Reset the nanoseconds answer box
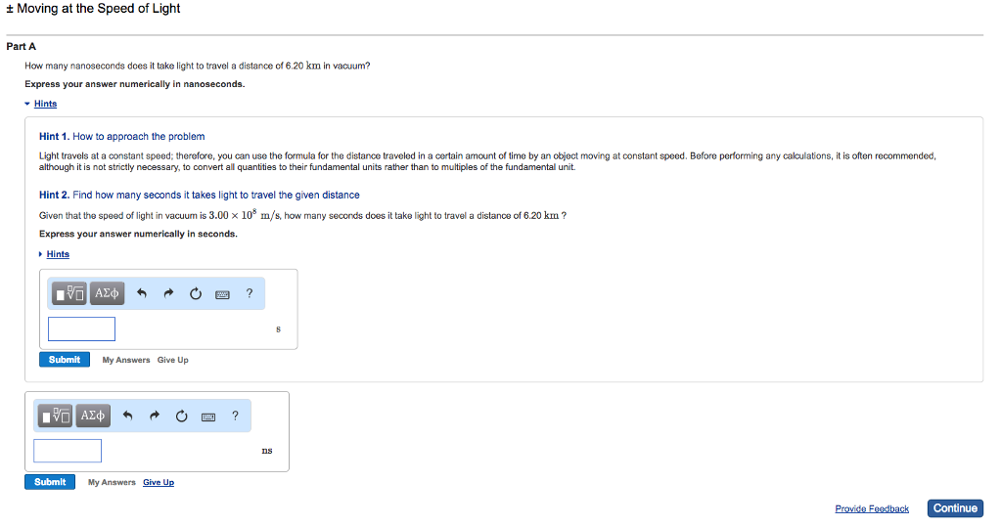Viewport: 1002px width, 526px height. point(181,416)
